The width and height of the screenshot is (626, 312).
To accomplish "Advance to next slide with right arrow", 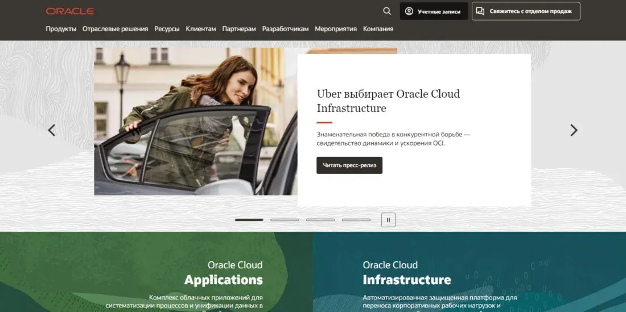I will 574,130.
